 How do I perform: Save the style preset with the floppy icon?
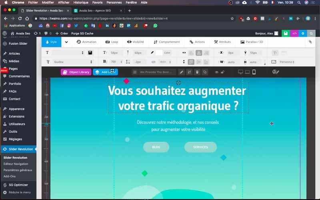90,53
